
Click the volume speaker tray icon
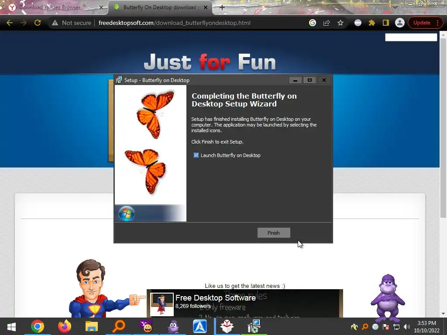(x=407, y=327)
